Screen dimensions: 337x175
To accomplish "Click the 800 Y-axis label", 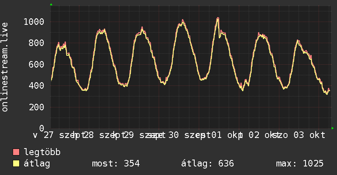I will point(36,43).
